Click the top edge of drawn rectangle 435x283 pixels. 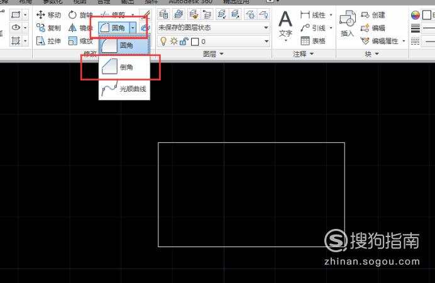[251, 143]
